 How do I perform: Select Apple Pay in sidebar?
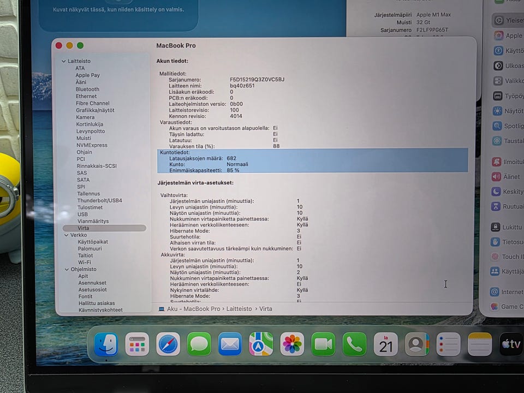(x=87, y=75)
